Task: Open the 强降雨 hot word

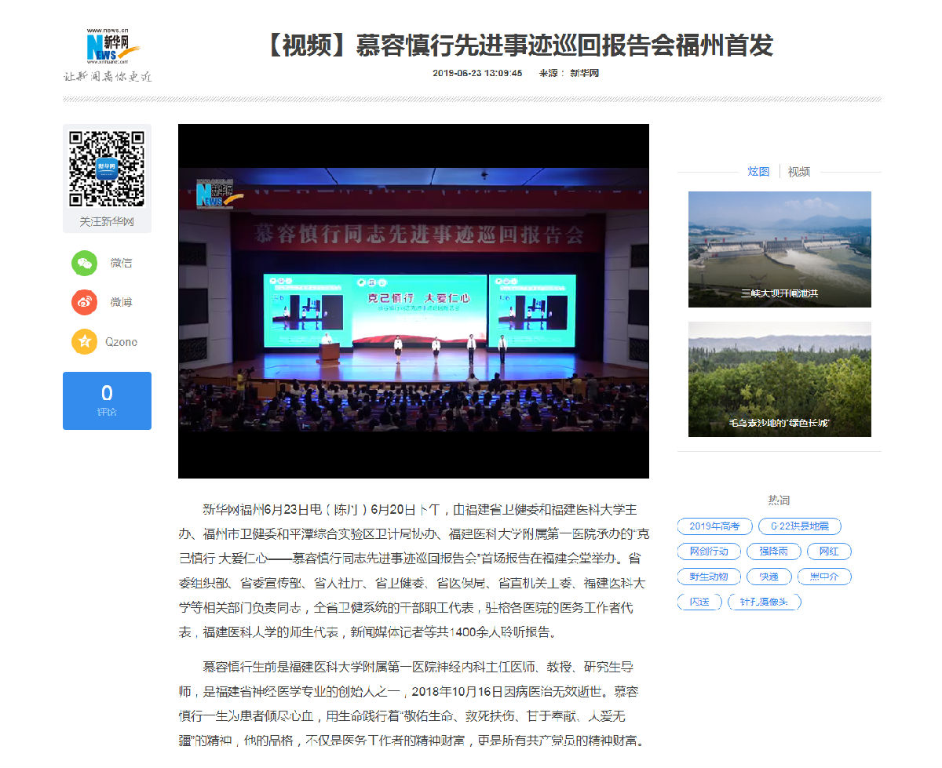Action: point(776,551)
